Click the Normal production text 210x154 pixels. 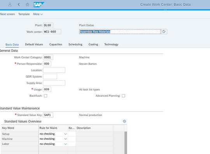pyautogui.click(x=91, y=115)
